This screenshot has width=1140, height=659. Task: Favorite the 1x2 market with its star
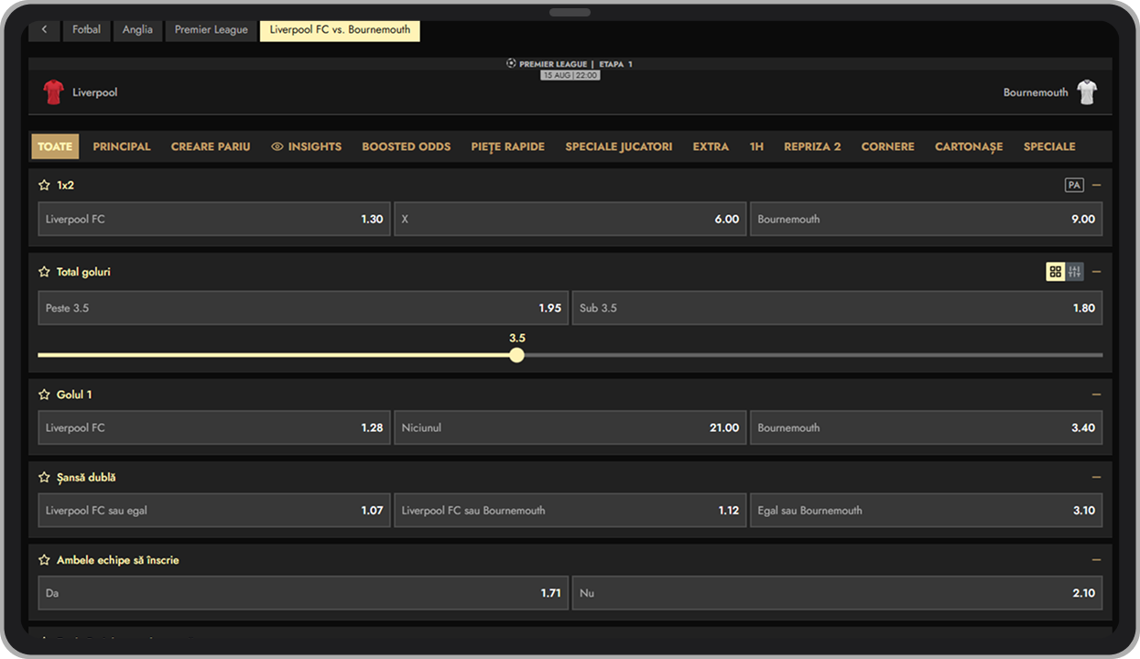[x=44, y=185]
